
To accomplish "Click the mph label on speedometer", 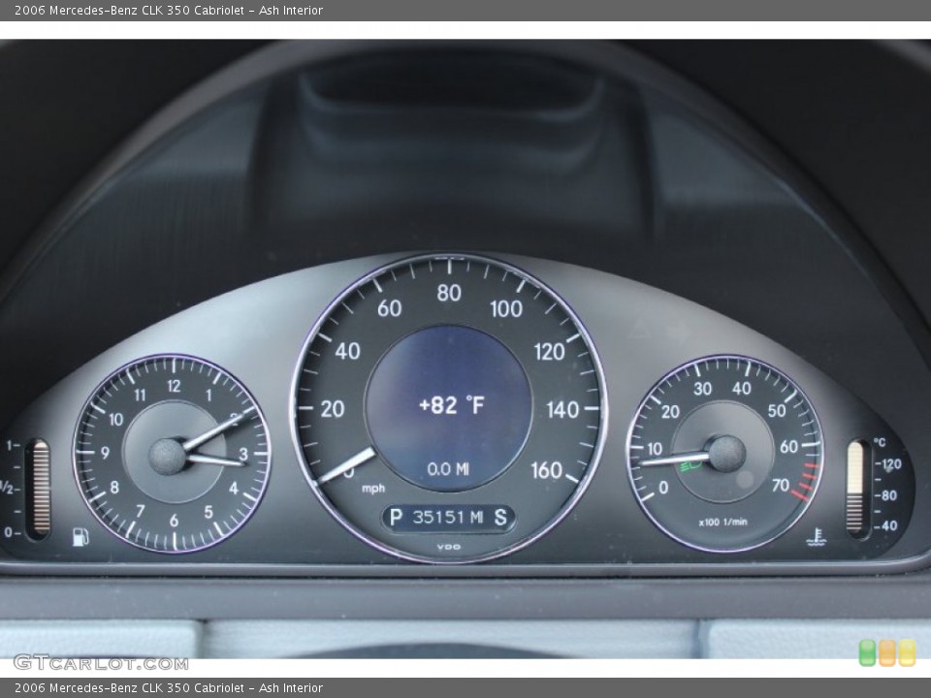I will (373, 489).
